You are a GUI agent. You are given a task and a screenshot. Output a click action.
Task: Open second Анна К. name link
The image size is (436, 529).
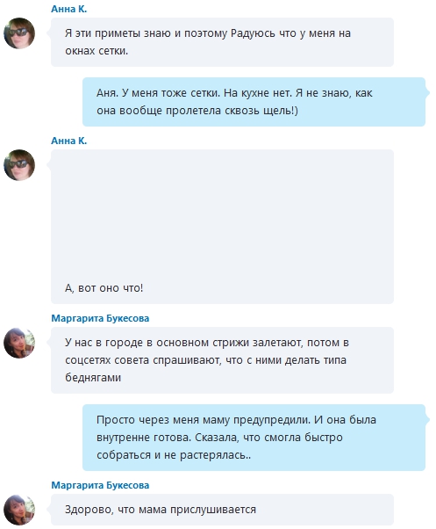(x=69, y=141)
